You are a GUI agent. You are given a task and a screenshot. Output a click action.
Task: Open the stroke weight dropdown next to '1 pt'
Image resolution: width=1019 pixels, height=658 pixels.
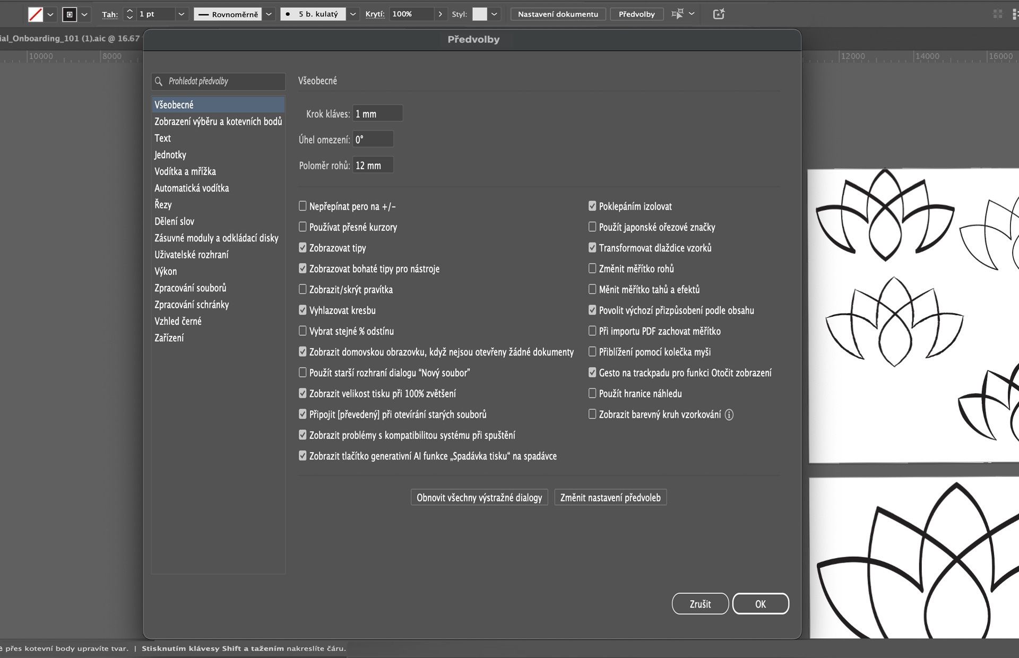pyautogui.click(x=181, y=14)
